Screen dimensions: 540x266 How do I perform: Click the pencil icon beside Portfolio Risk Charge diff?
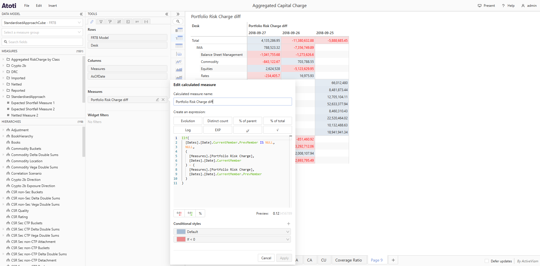point(157,100)
